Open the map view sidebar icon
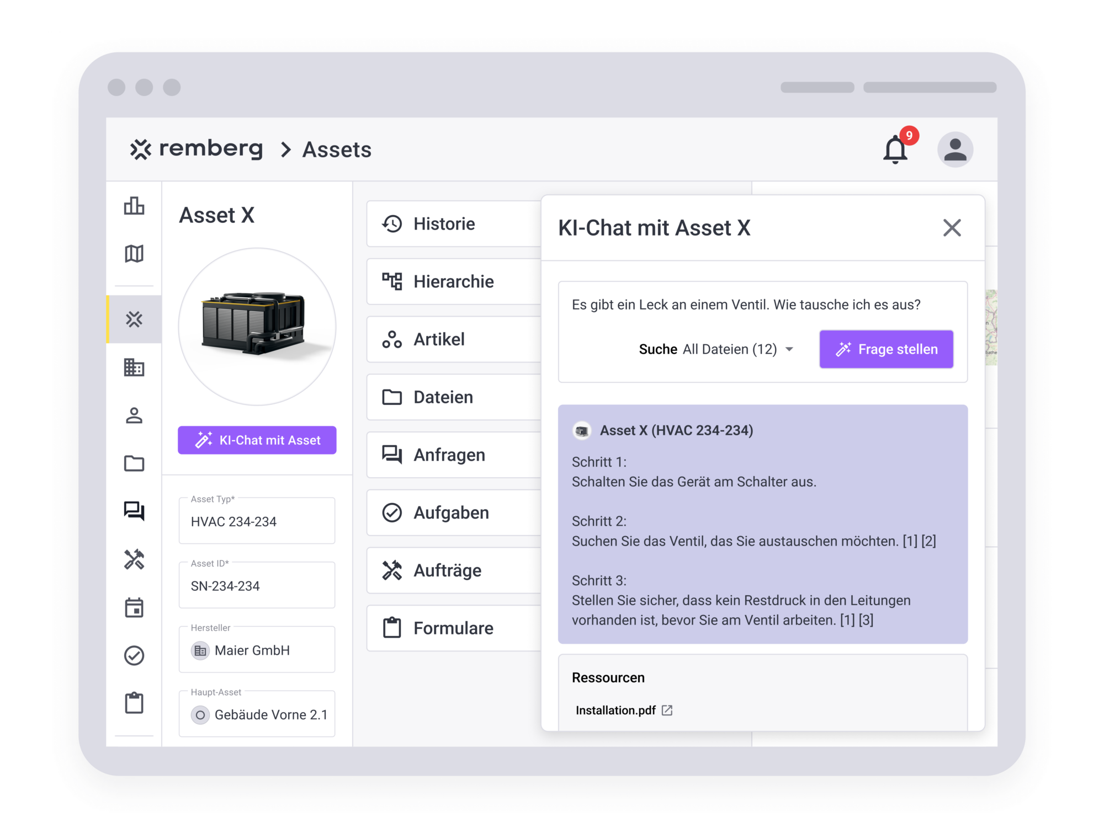The height and width of the screenshot is (828, 1104). coord(134,254)
